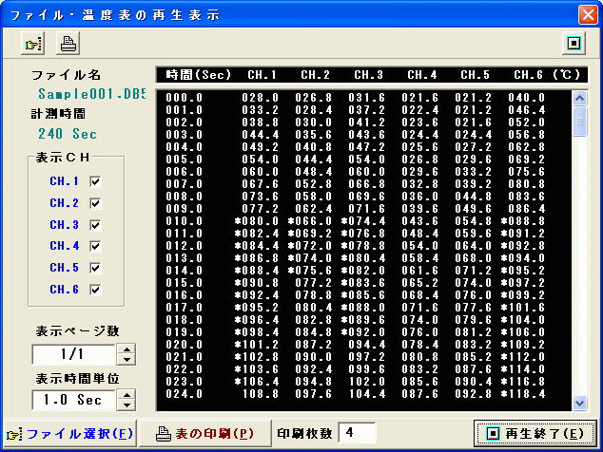This screenshot has height=452, width=603.
Task: Click the table scrollbar up arrow
Action: point(579,99)
